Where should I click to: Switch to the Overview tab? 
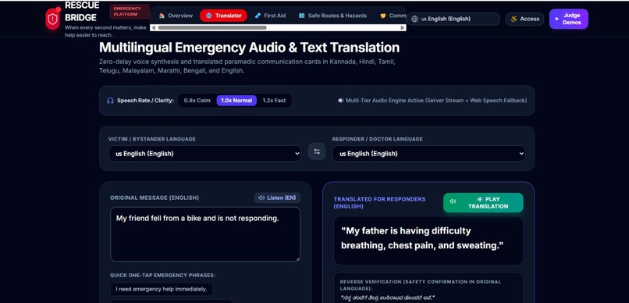pos(176,16)
